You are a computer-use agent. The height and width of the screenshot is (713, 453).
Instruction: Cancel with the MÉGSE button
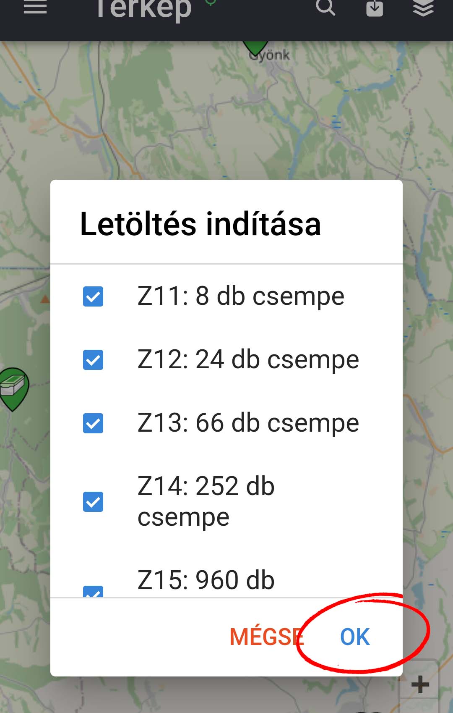point(267,637)
